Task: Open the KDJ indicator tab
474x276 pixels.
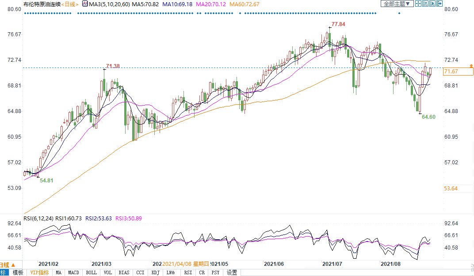Action: (155, 272)
